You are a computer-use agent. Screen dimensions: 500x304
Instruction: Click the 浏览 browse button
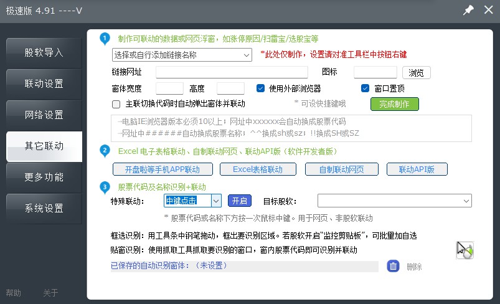point(417,72)
